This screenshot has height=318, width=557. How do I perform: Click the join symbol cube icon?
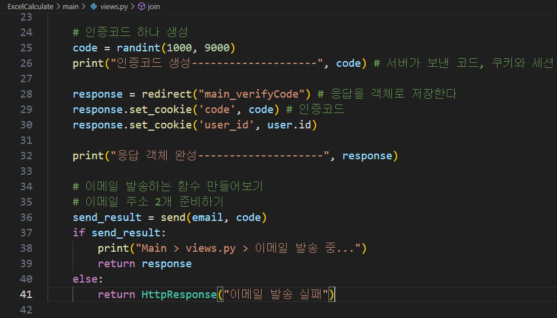(141, 6)
